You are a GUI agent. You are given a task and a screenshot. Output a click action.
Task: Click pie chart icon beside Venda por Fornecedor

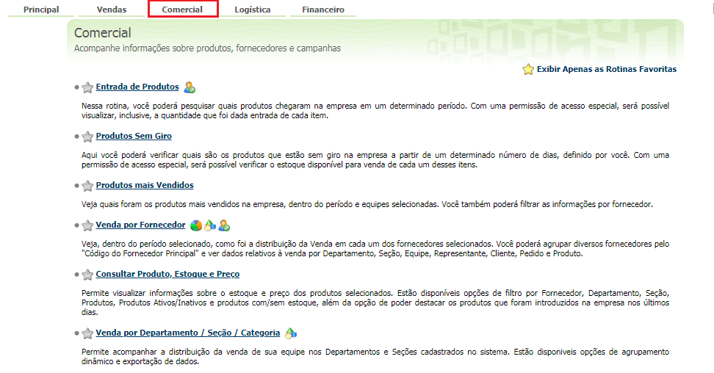[x=196, y=225]
